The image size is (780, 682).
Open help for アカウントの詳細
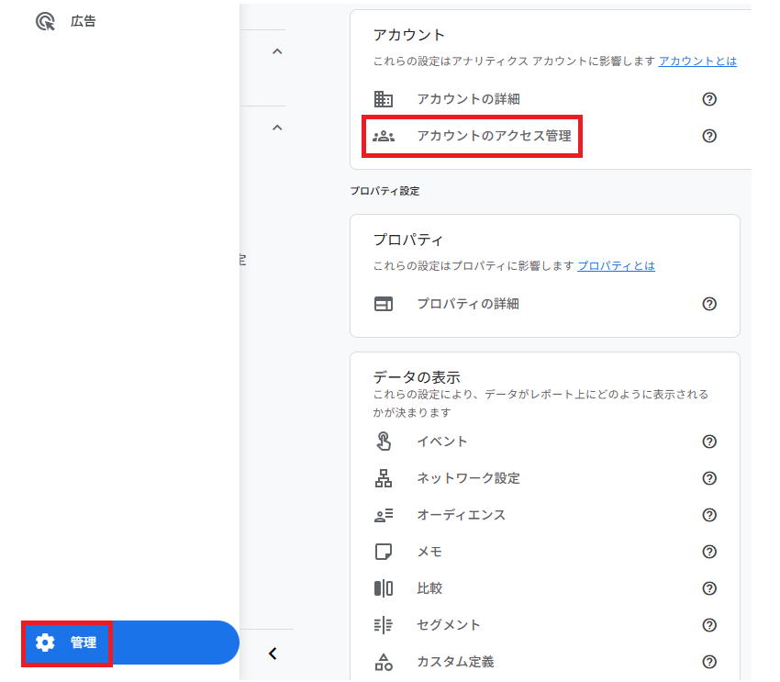point(708,99)
